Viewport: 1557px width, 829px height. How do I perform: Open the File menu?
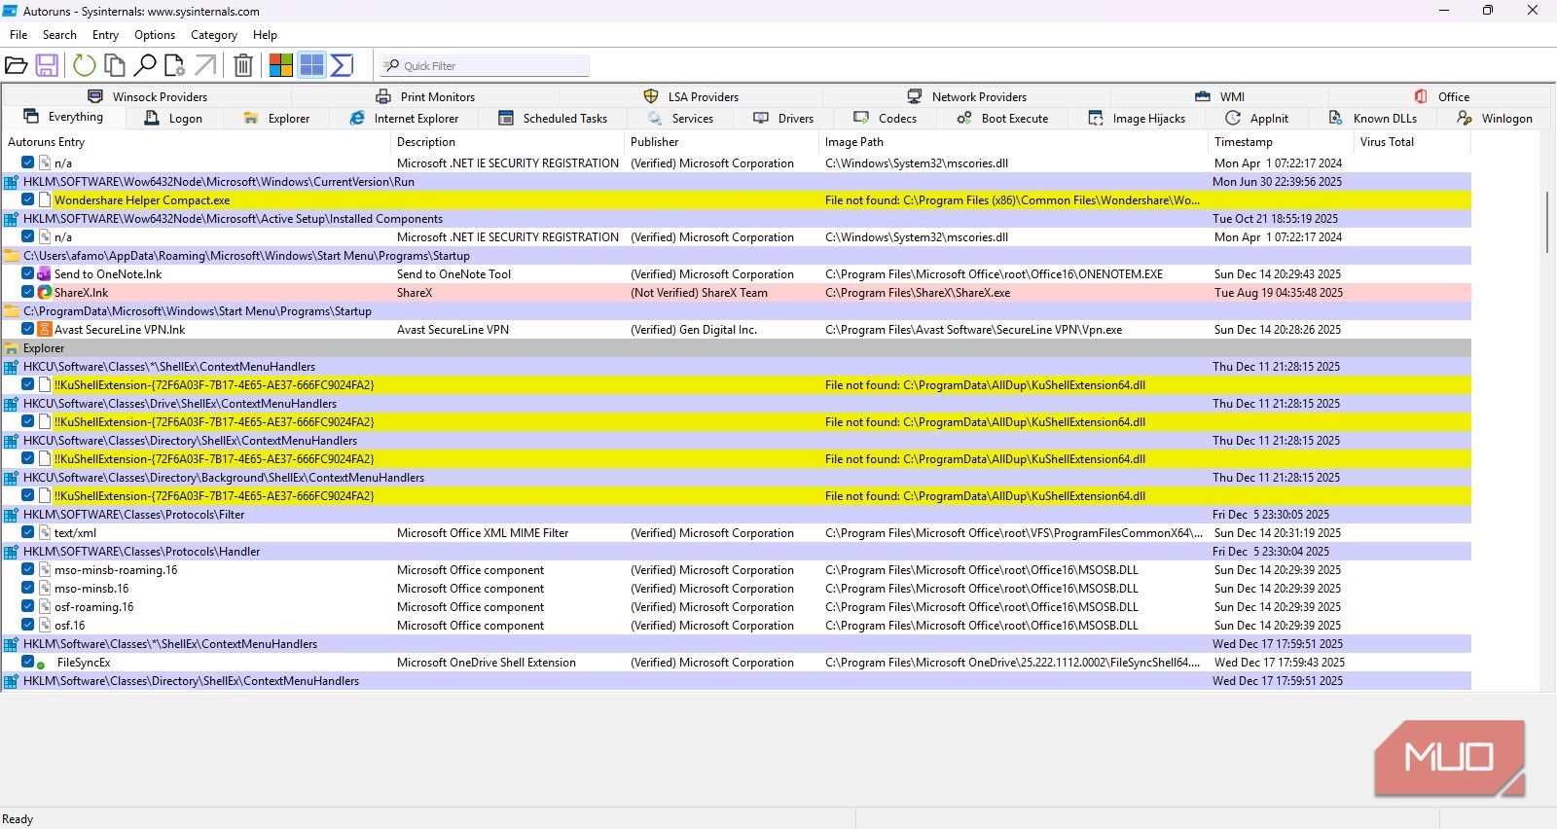18,35
